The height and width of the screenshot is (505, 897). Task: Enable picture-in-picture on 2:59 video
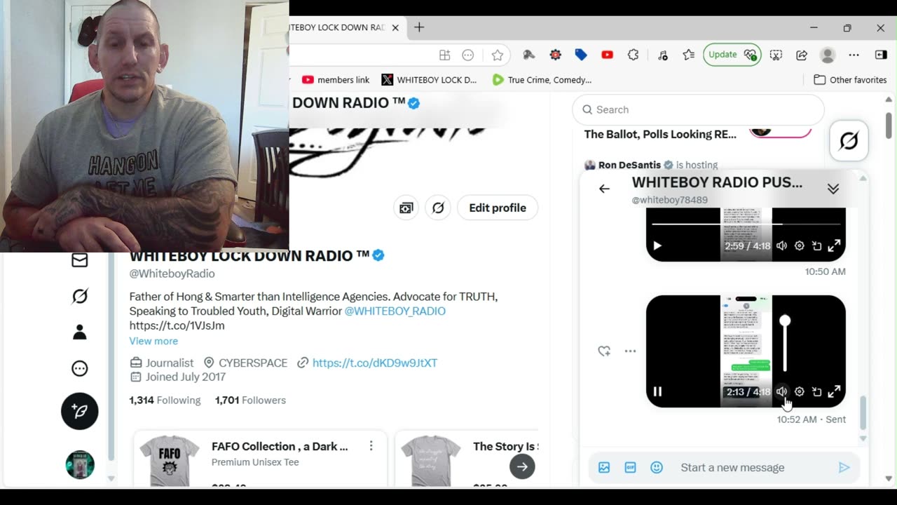tap(816, 245)
